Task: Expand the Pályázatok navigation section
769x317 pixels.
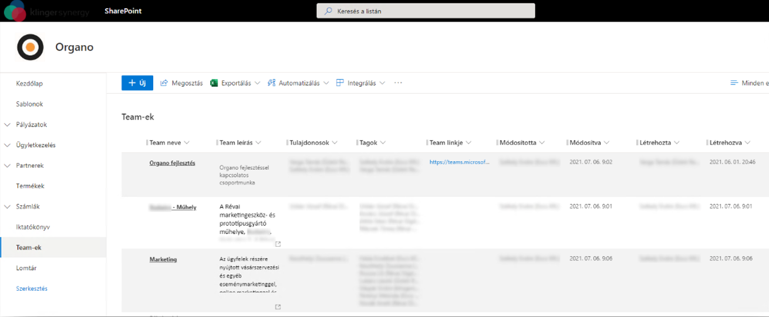Action: [8, 125]
